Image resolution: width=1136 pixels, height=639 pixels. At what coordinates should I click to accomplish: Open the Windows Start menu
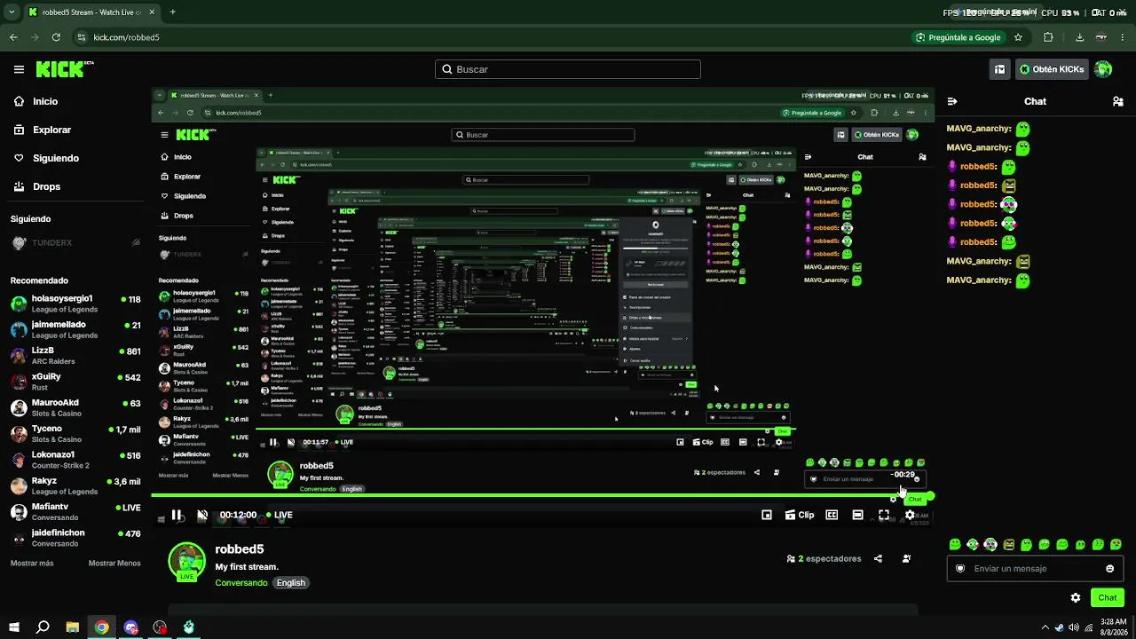[x=13, y=627]
